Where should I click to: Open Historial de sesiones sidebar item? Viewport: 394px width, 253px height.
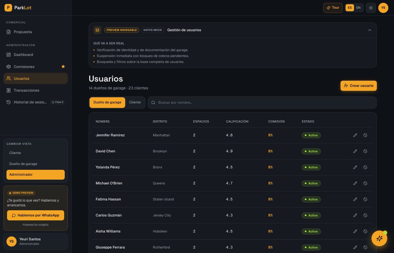pyautogui.click(x=35, y=102)
